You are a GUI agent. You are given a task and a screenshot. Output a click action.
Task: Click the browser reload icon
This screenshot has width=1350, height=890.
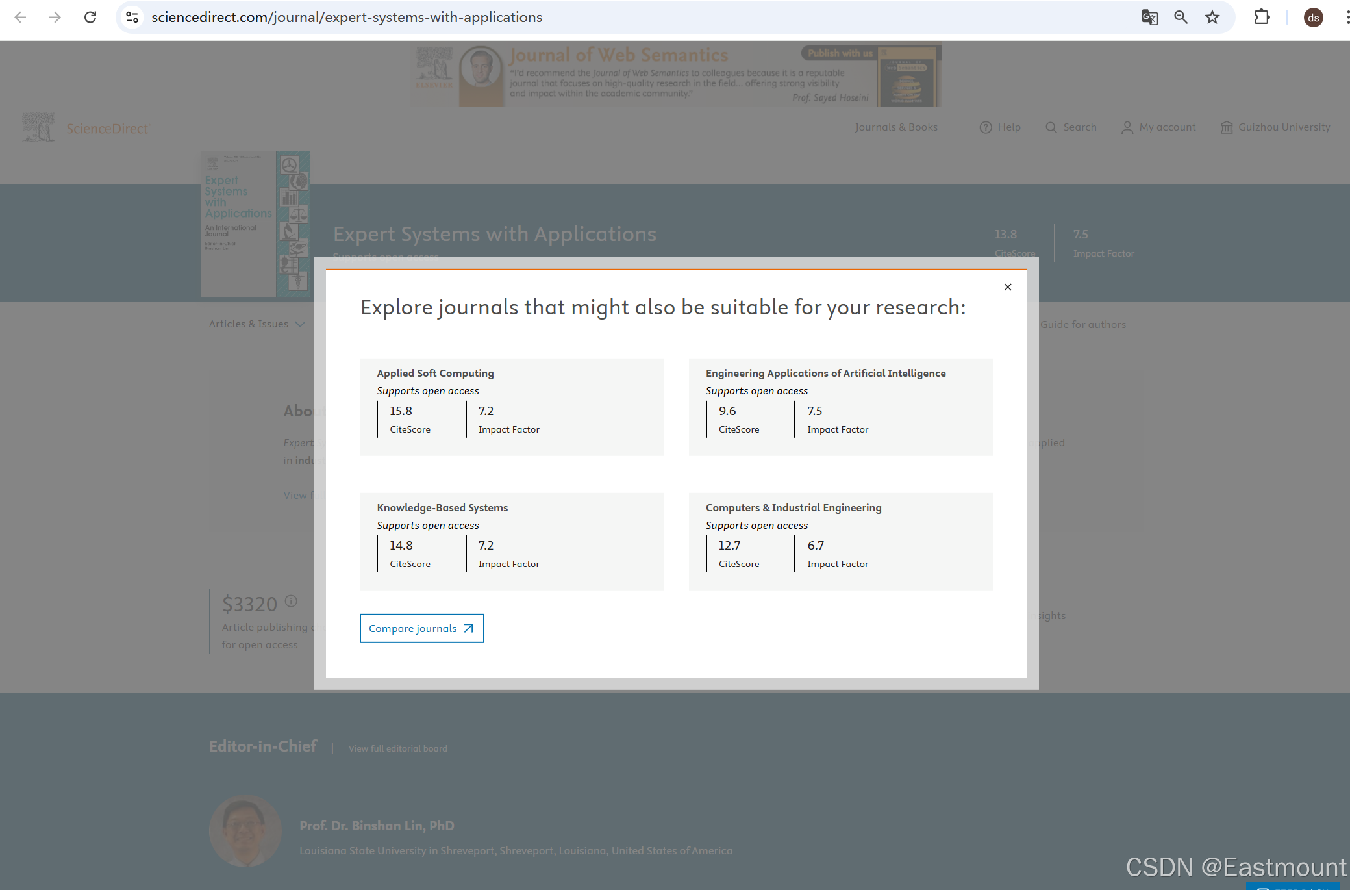(90, 18)
